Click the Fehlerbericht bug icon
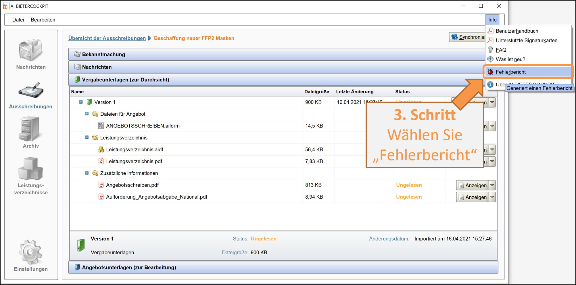Image resolution: width=576 pixels, height=285 pixels. coord(490,72)
